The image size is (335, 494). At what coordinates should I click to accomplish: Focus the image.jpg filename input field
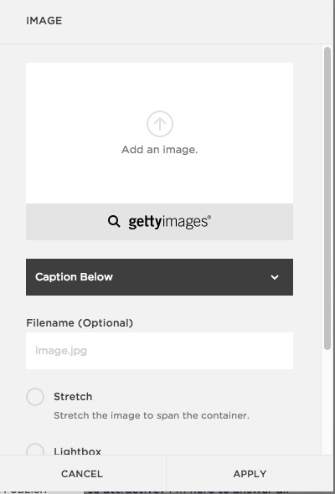click(159, 351)
